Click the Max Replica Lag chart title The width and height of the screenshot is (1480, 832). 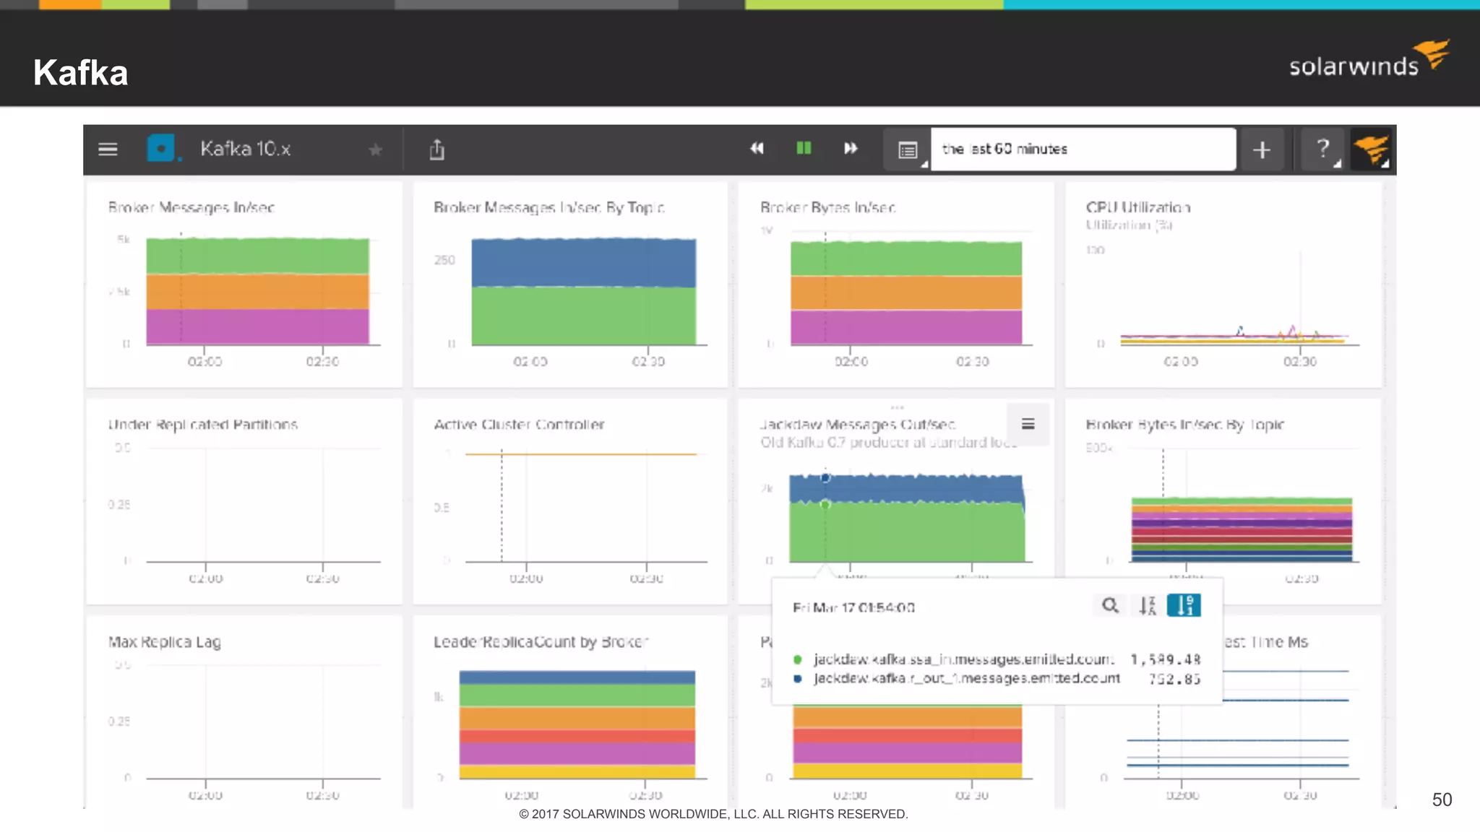pos(164,642)
